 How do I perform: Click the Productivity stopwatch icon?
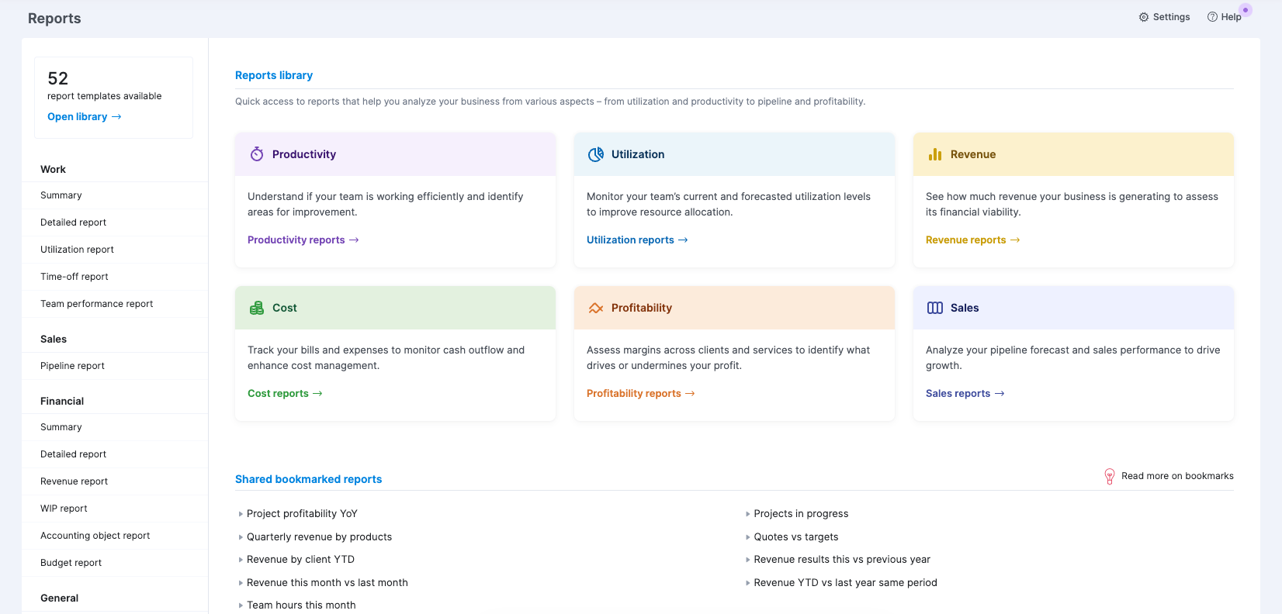pos(257,154)
